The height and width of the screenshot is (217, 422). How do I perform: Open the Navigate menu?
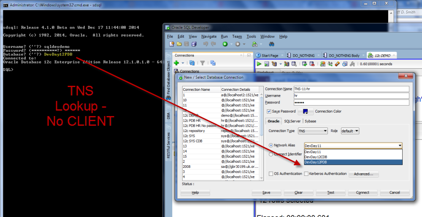[x=209, y=37]
